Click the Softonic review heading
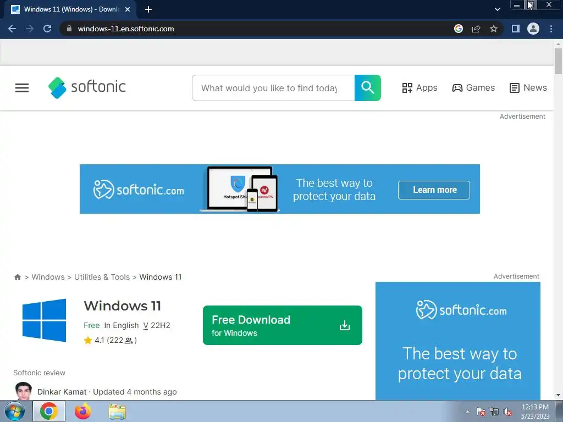Image resolution: width=563 pixels, height=422 pixels. click(39, 373)
